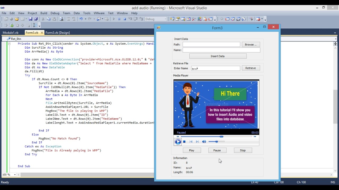Click the Path text field

211,45
